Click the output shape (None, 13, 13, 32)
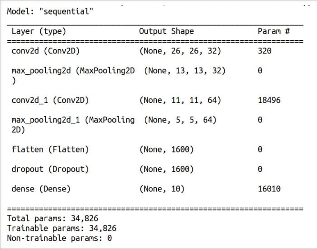The width and height of the screenshot is (317, 249). [185, 71]
